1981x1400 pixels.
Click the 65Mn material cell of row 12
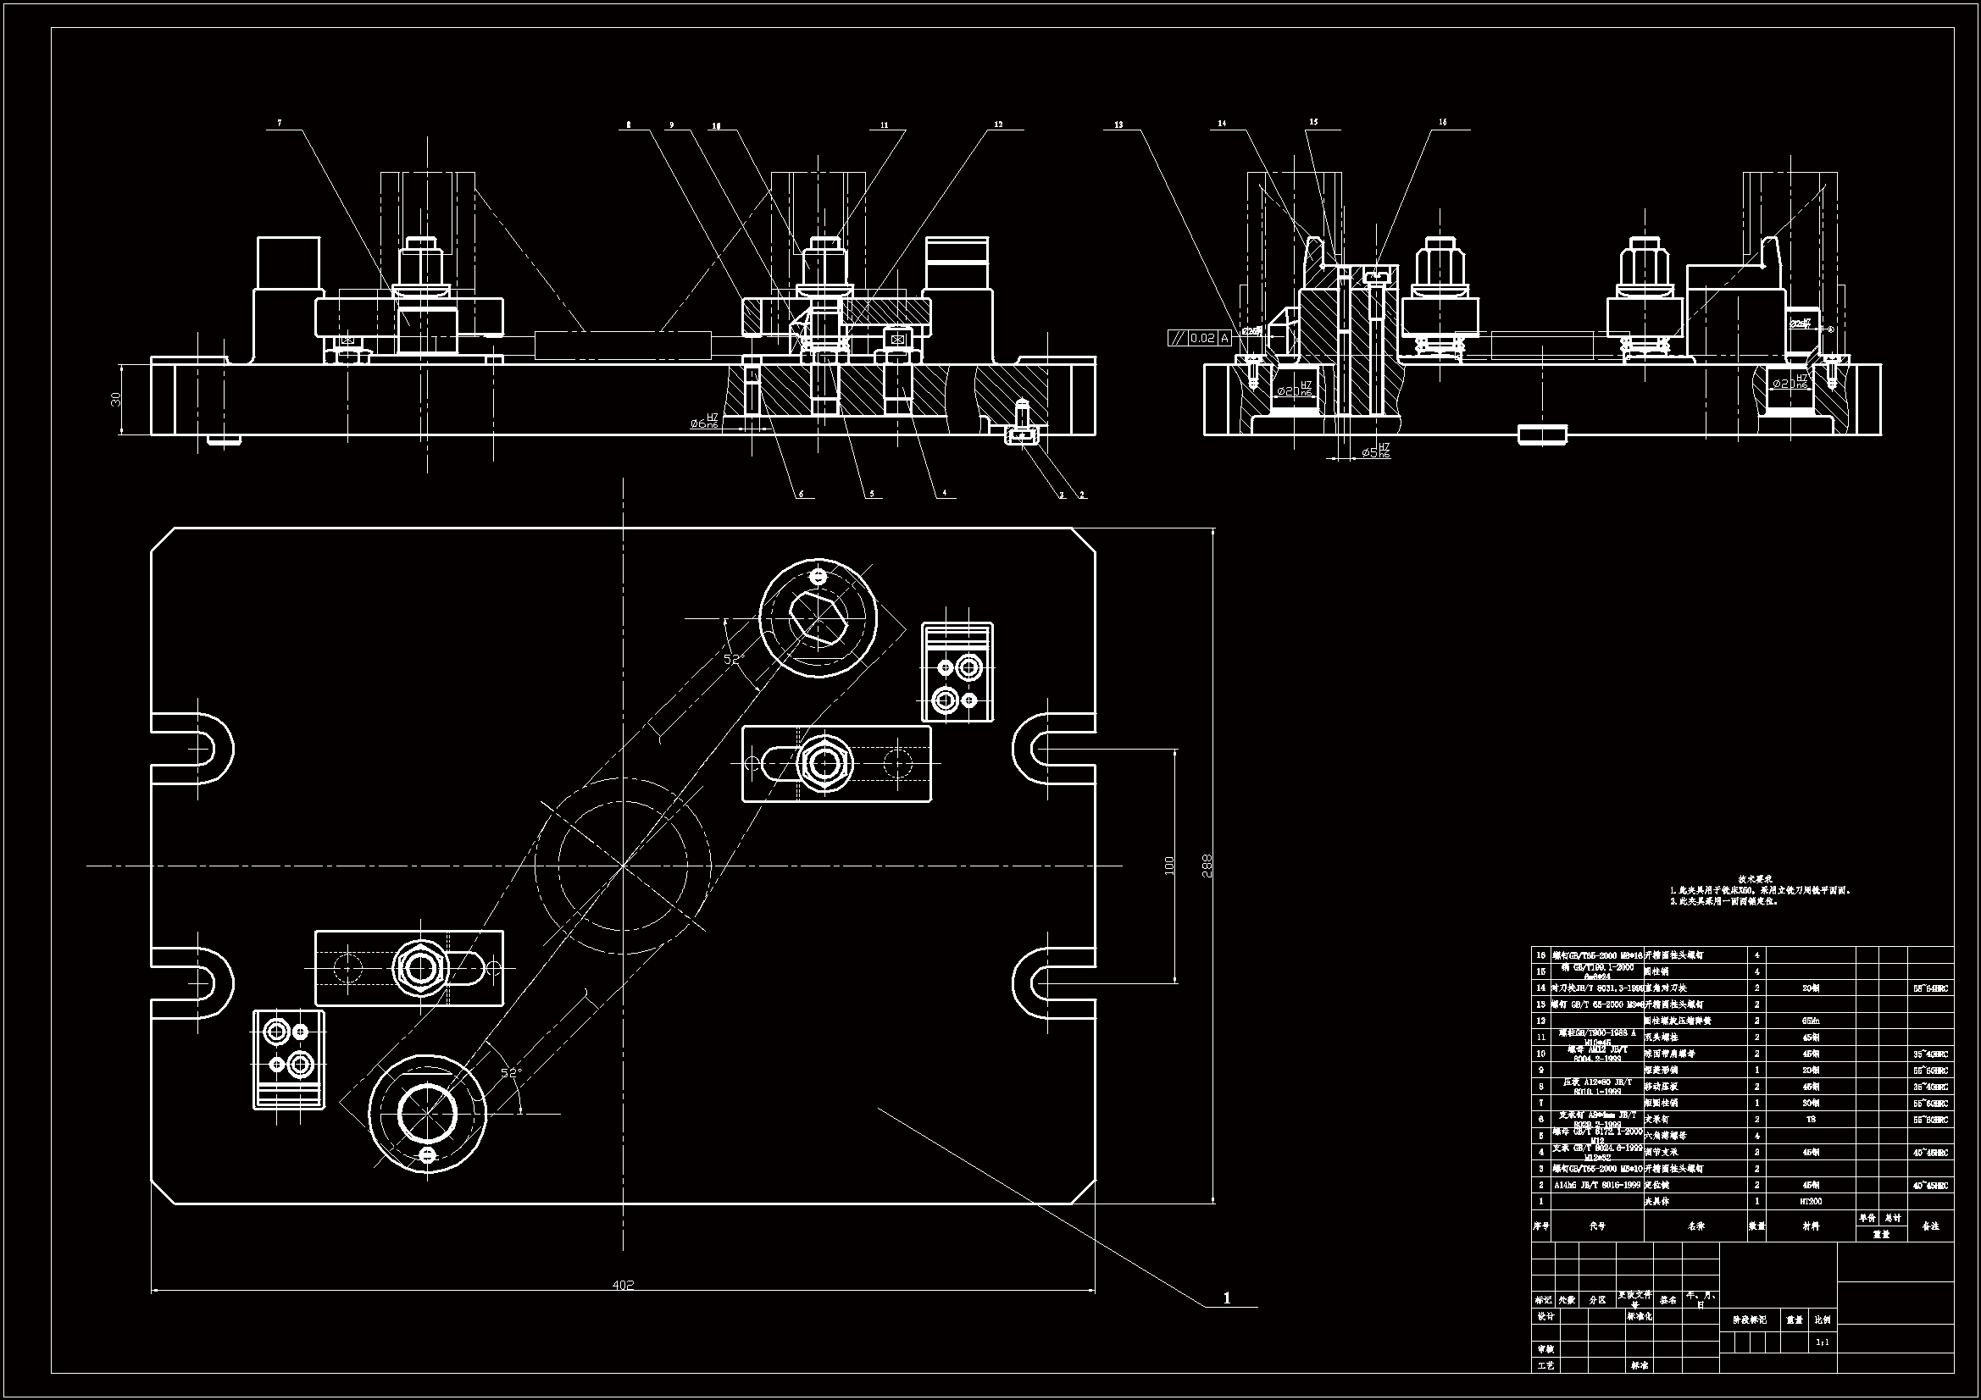[x=1811, y=1021]
